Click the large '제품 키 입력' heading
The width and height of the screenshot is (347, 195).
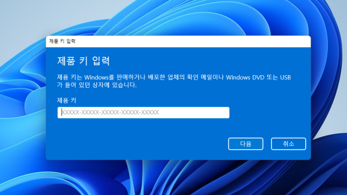coord(83,61)
